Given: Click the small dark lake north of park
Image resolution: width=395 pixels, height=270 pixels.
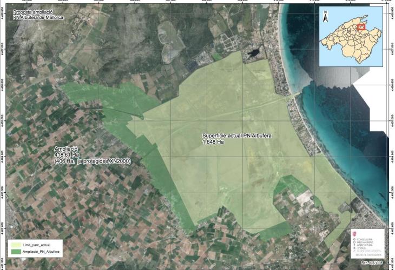Looking at the screenshot, I should (x=252, y=53).
